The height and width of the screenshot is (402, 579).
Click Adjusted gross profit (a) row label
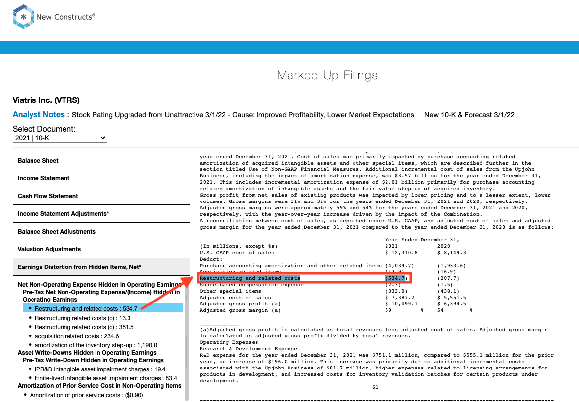pos(240,303)
